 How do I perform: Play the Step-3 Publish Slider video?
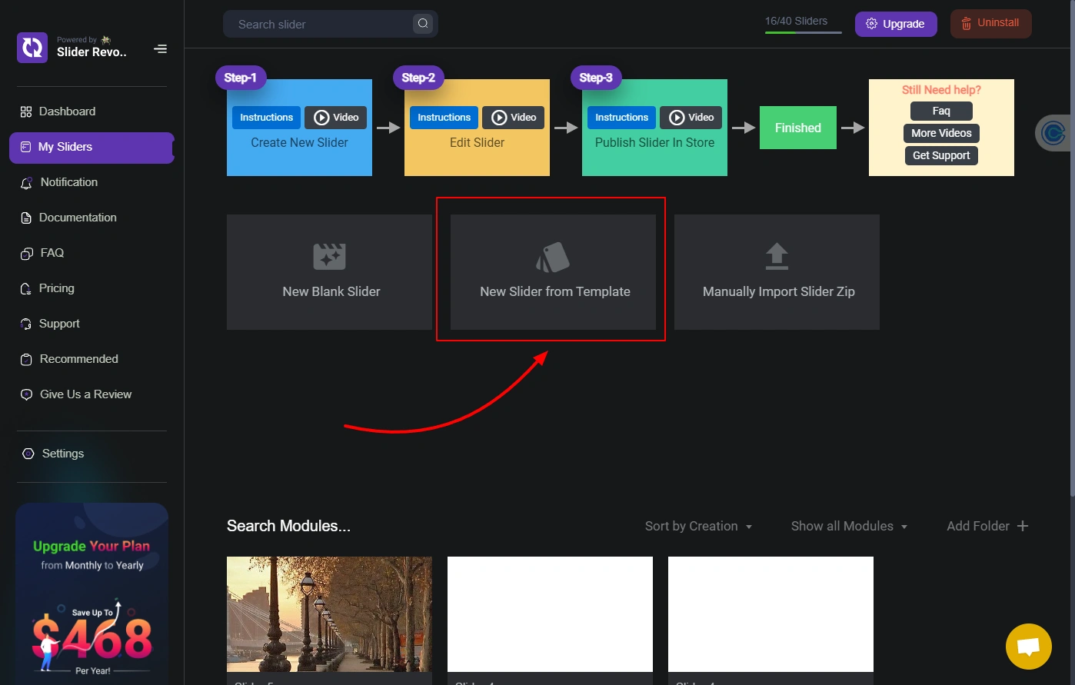click(691, 118)
